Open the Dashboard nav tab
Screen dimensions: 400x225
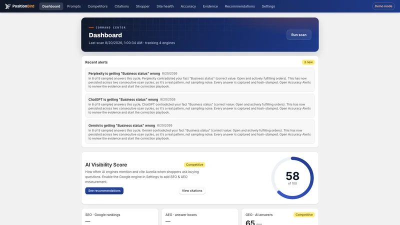[51, 6]
